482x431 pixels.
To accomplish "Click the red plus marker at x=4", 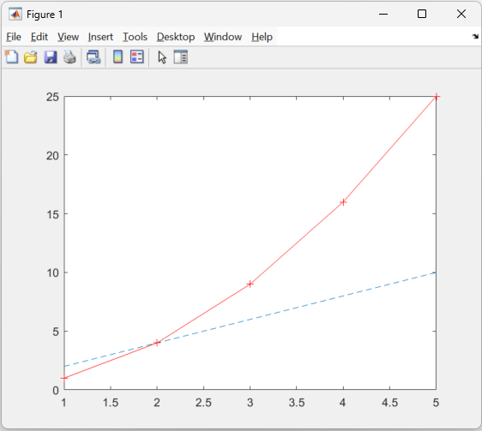I will point(343,202).
